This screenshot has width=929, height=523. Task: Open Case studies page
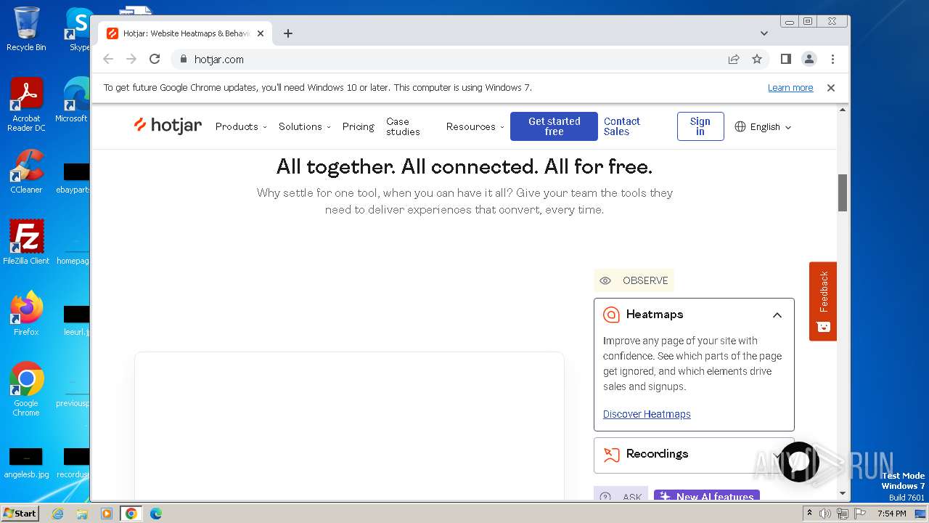tap(403, 126)
